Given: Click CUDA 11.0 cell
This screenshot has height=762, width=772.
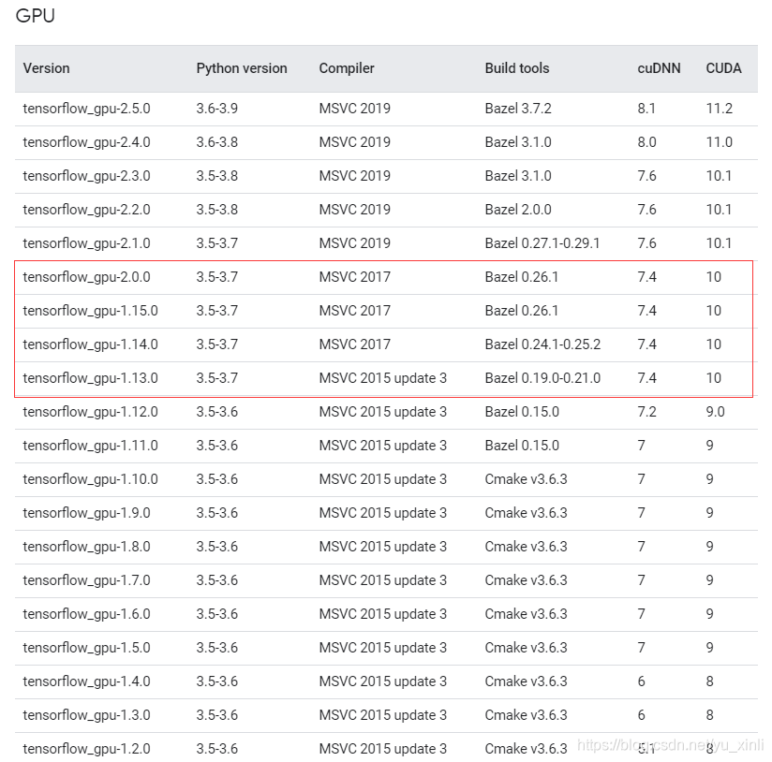Looking at the screenshot, I should click(720, 142).
